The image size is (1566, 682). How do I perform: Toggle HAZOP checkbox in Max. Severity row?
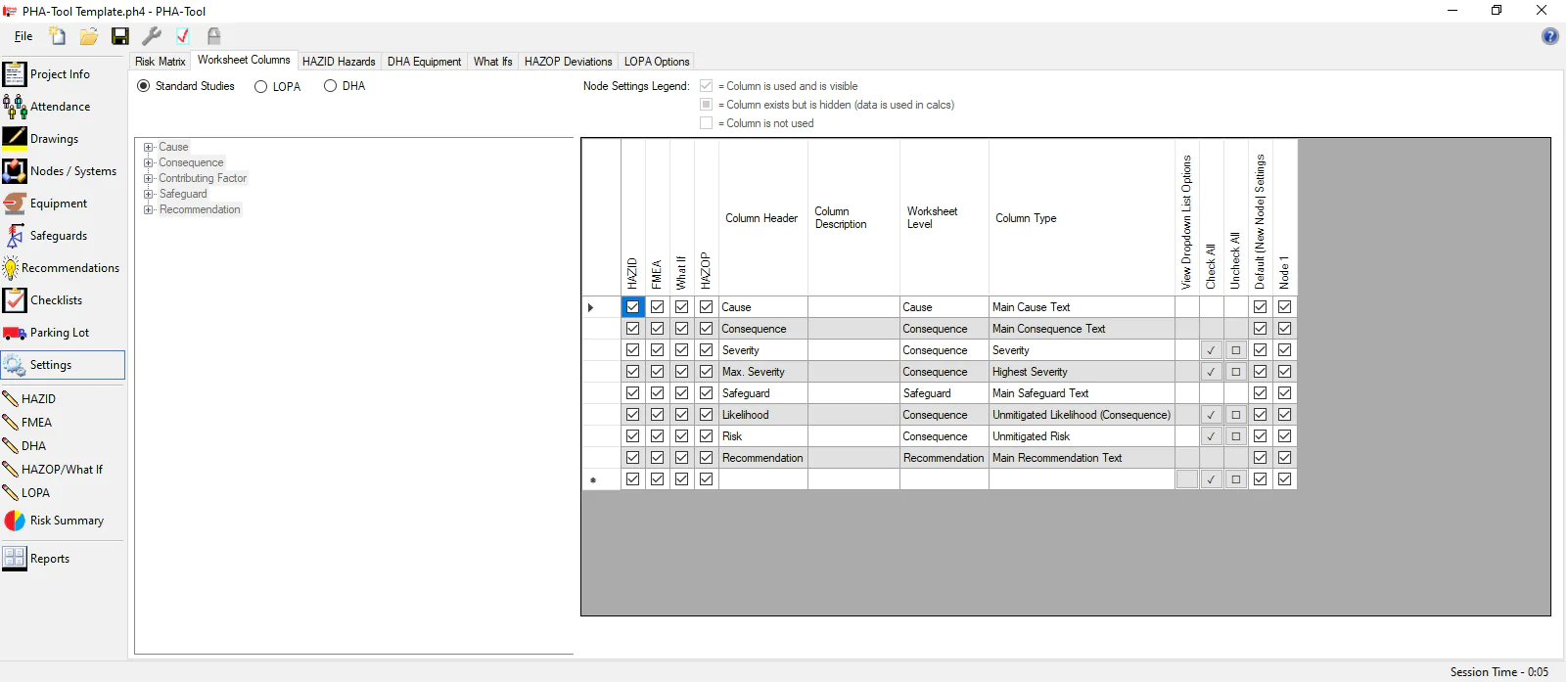pyautogui.click(x=707, y=372)
